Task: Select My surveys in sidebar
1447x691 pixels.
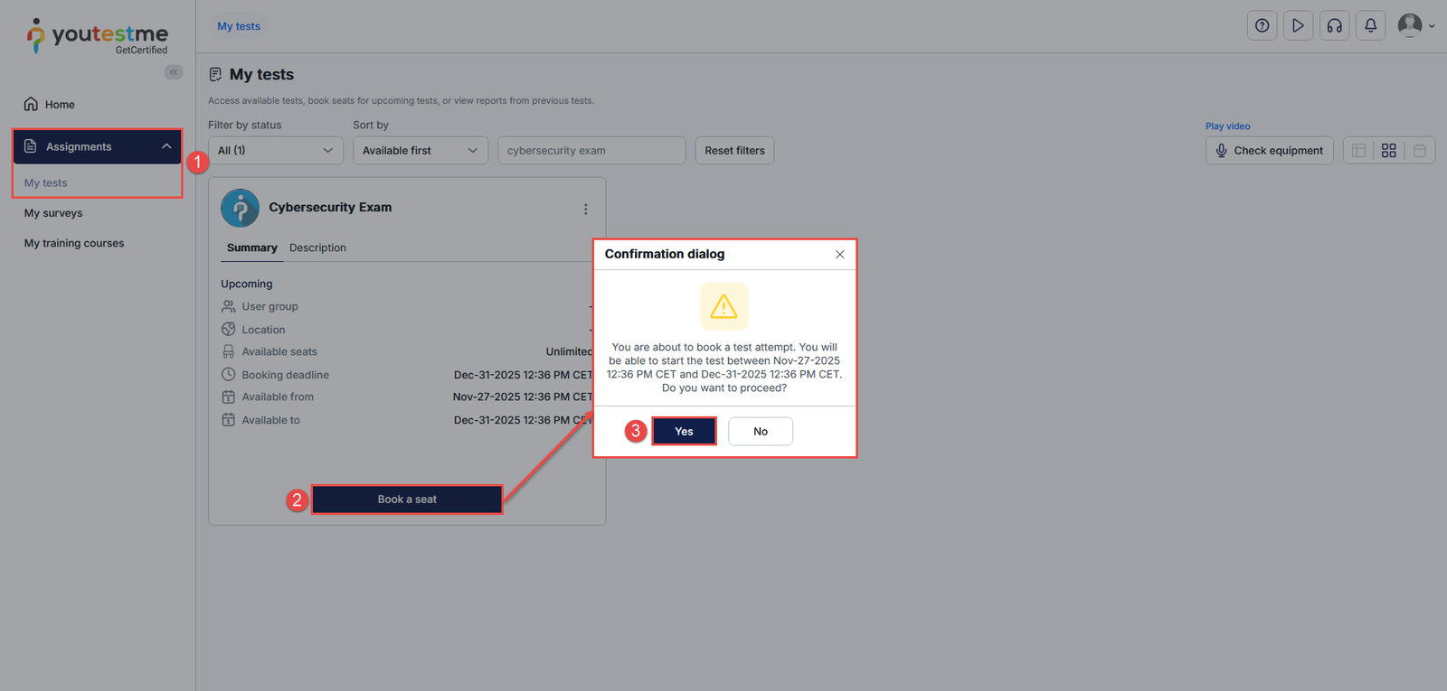Action: point(53,213)
